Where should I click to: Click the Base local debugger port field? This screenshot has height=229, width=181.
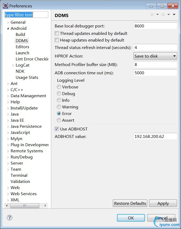click(x=155, y=26)
